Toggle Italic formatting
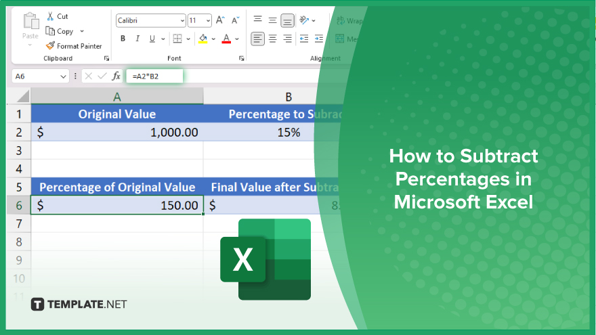Screen dimensions: 596x335 click(137, 39)
